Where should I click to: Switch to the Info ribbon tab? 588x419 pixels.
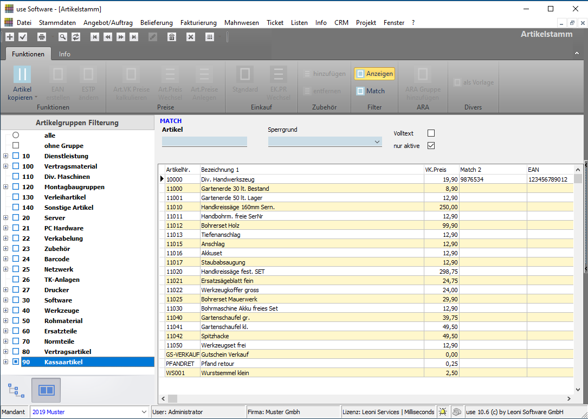64,54
